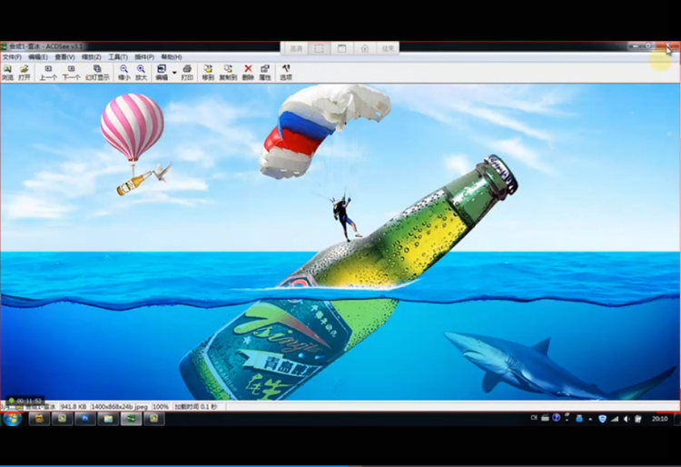Print the image (打印)

click(x=187, y=73)
